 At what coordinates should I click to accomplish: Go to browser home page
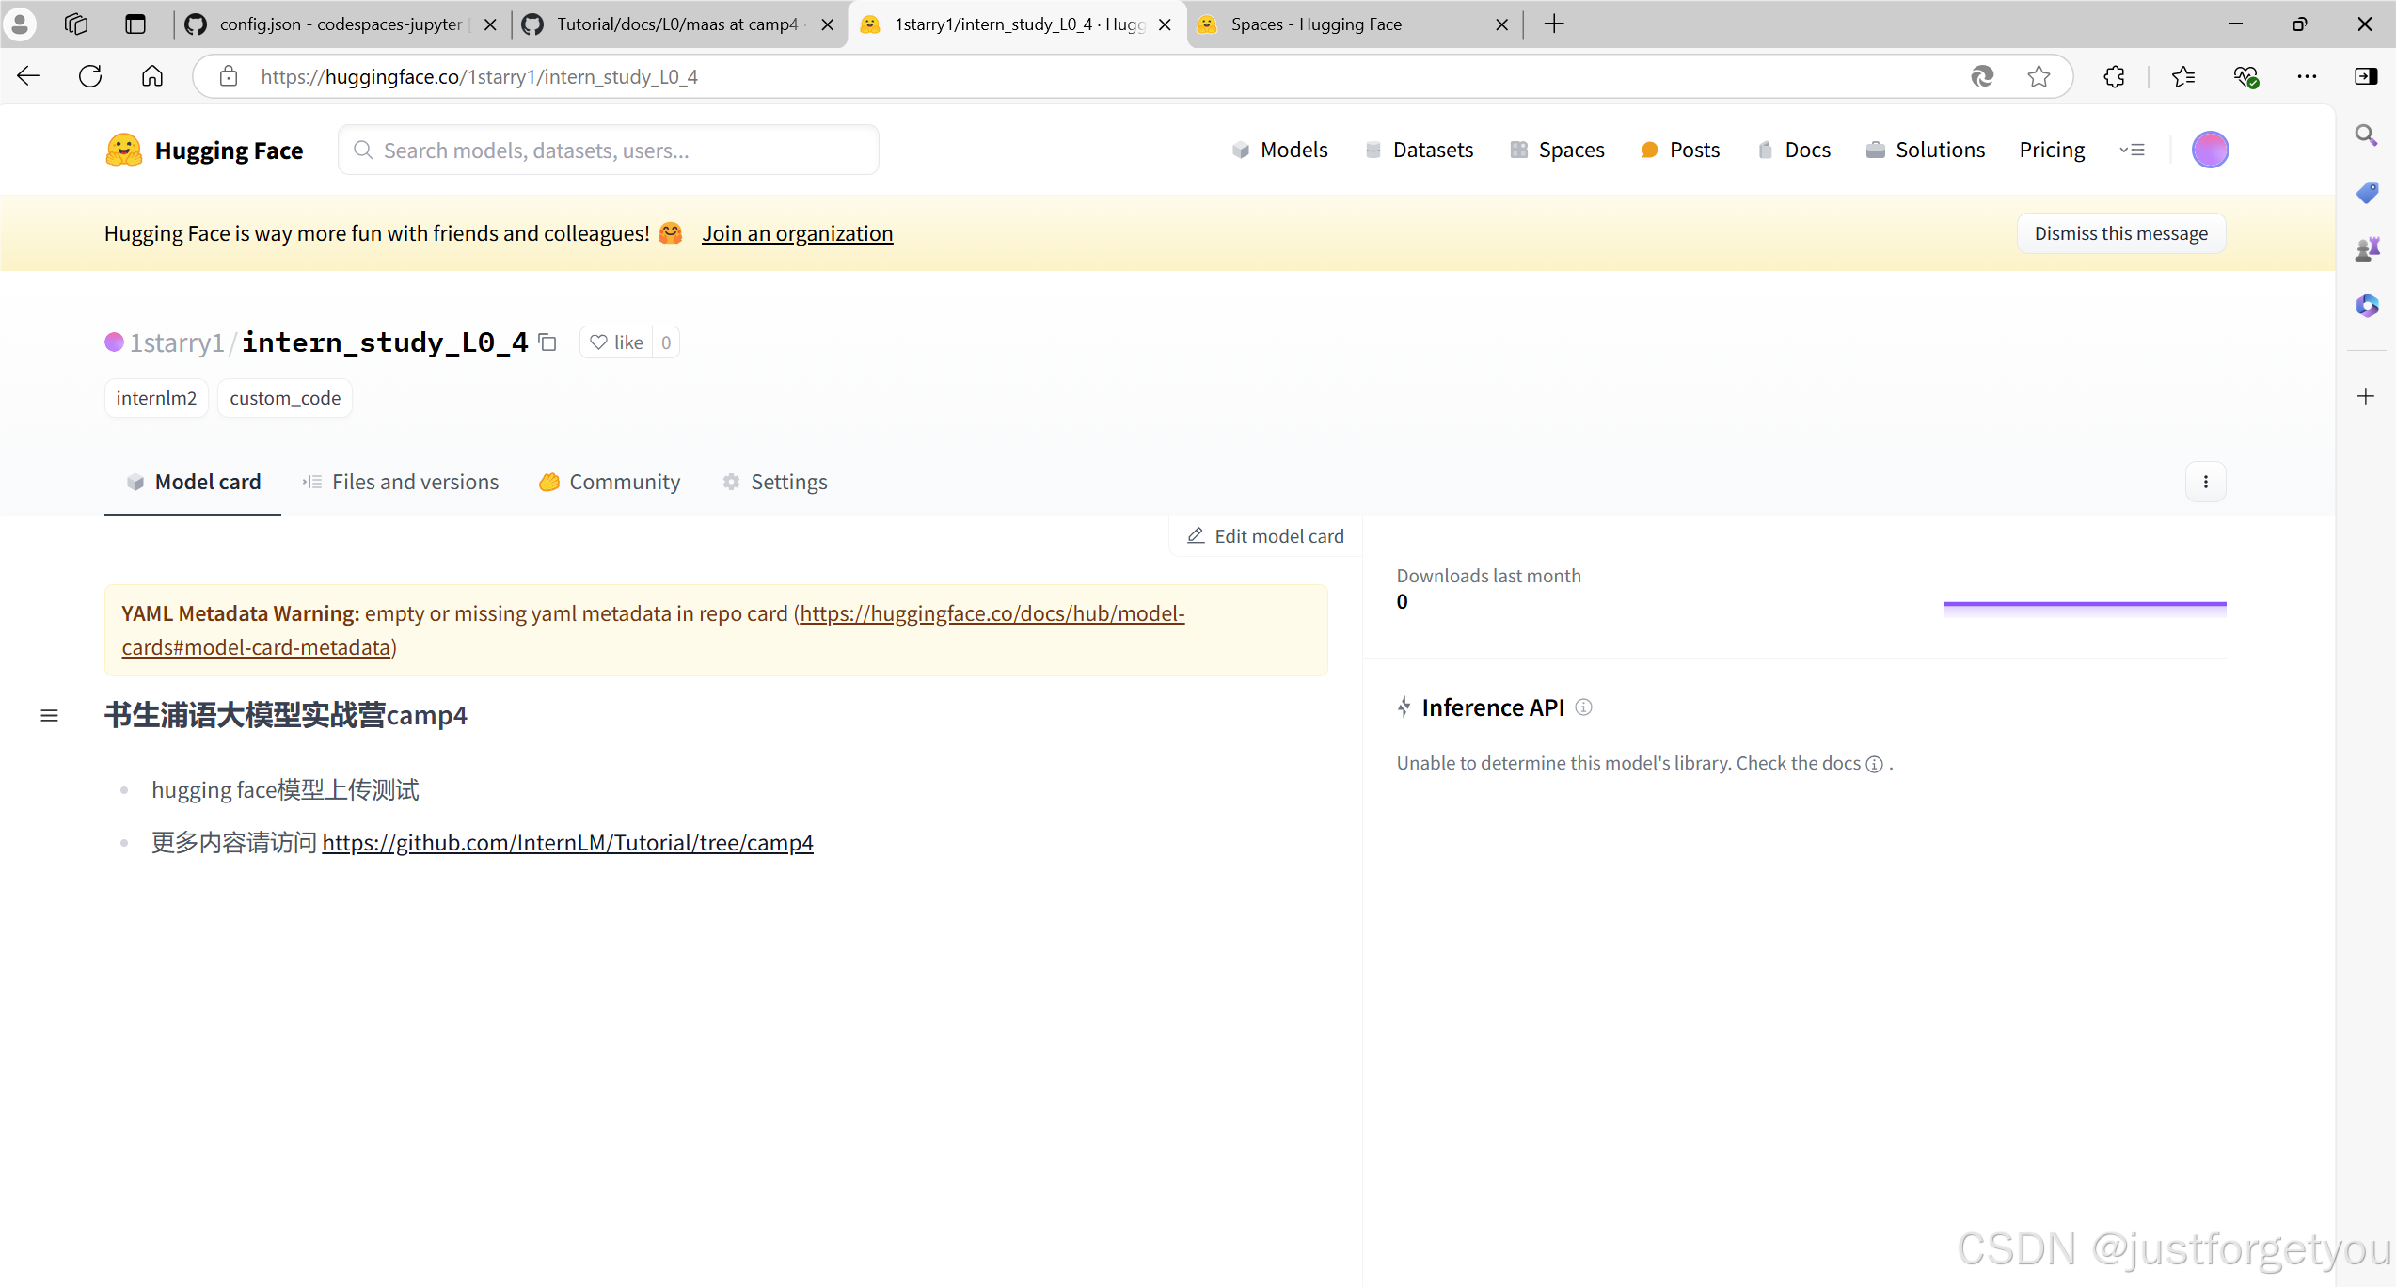pos(152,77)
